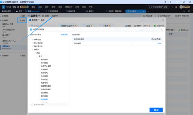Expand the 科技型企业 tree node
This screenshot has width=193, height=115.
[x=33, y=46]
